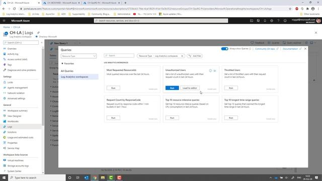Load Unauthorized Users query to editor
The image size is (322, 181).
(190, 88)
